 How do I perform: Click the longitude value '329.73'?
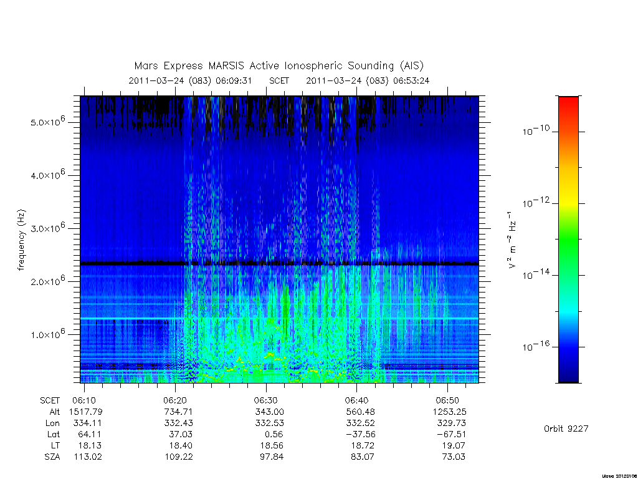(452, 423)
